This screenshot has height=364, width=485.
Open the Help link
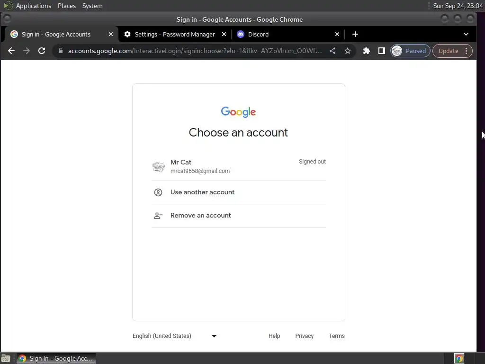[x=274, y=336]
